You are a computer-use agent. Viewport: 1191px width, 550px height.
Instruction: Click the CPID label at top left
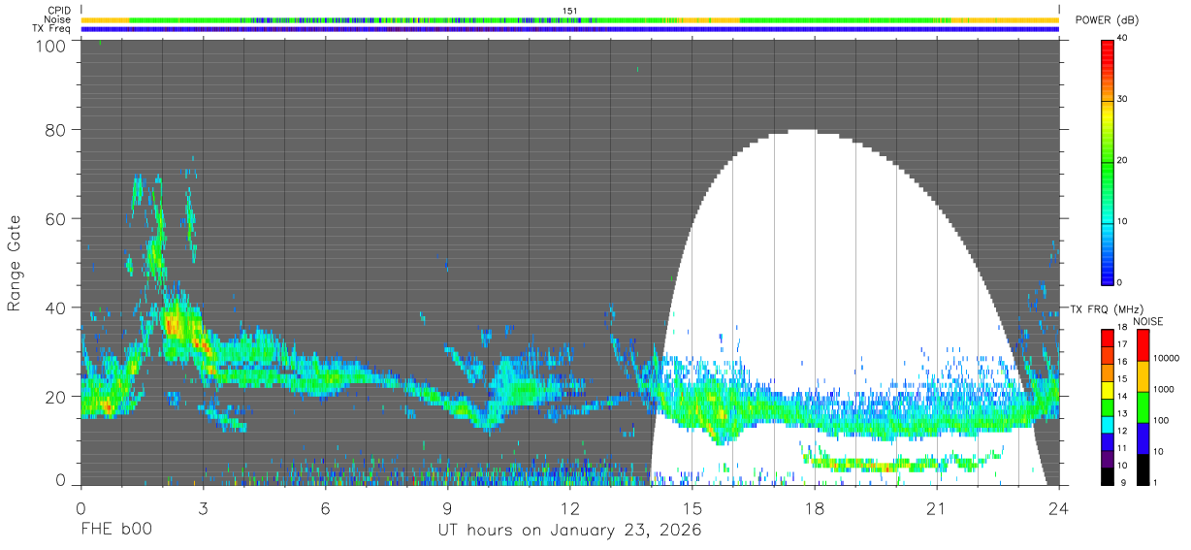pyautogui.click(x=59, y=11)
